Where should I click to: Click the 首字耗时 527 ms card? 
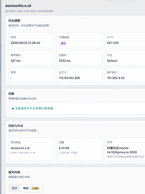(31, 58)
